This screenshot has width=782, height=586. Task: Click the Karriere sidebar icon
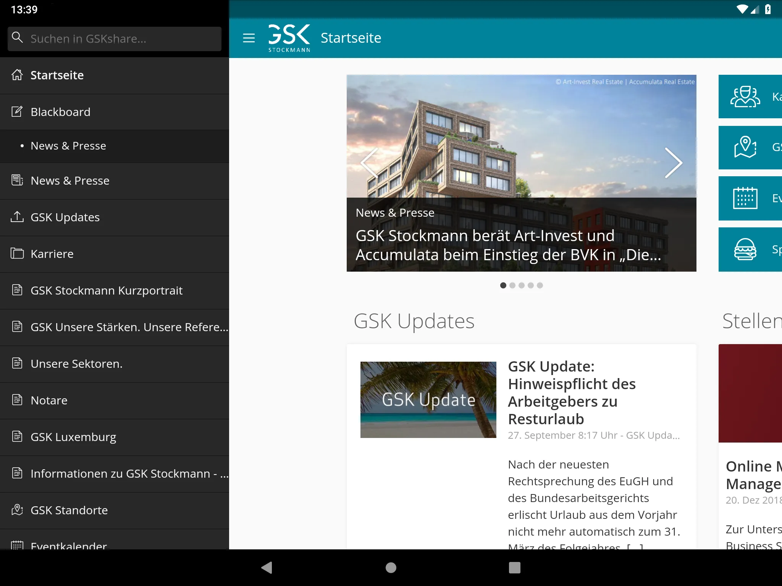[x=17, y=254]
